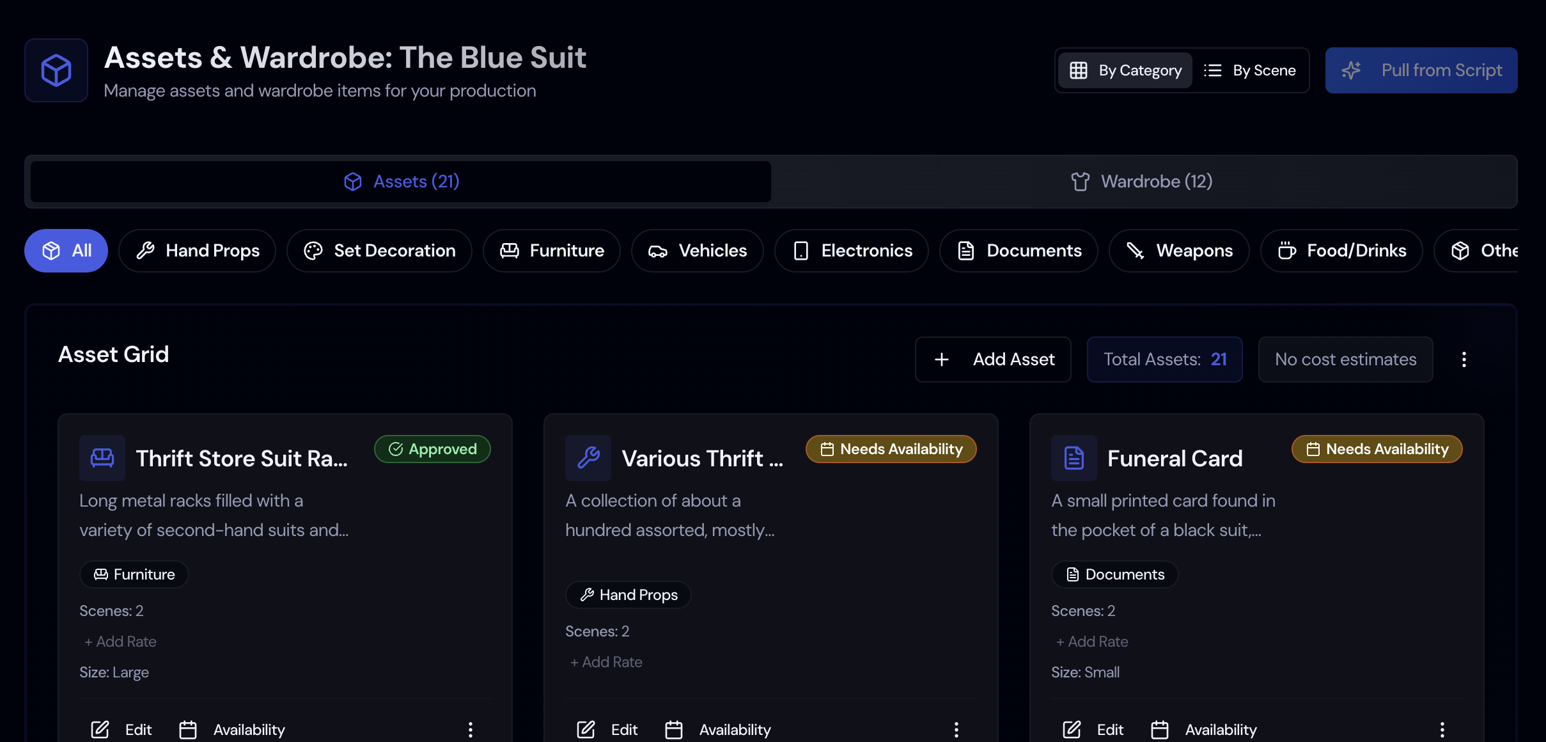The height and width of the screenshot is (742, 1546).
Task: Switch to the Wardrobe (12) tab
Action: pos(1143,182)
